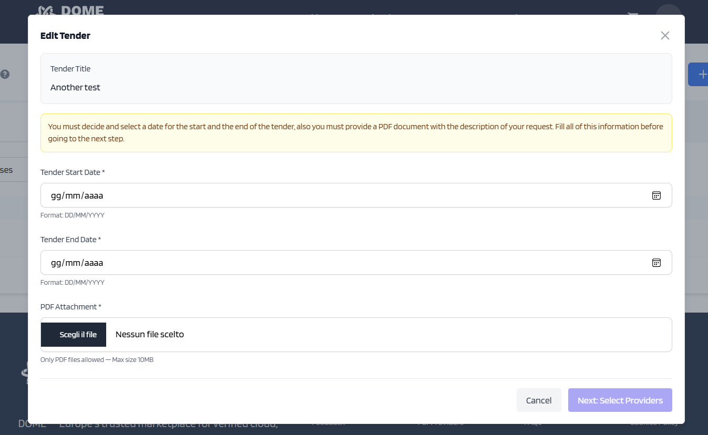Click the PDF Attachment field label
Image resolution: width=708 pixels, height=435 pixels.
point(71,307)
